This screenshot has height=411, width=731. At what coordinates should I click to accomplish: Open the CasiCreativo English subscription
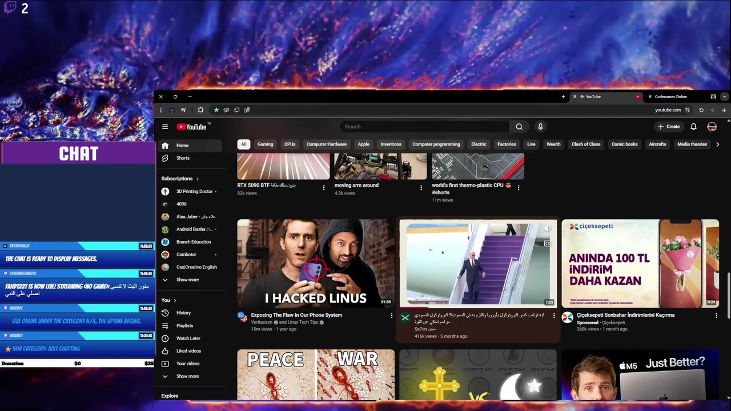pyautogui.click(x=190, y=267)
